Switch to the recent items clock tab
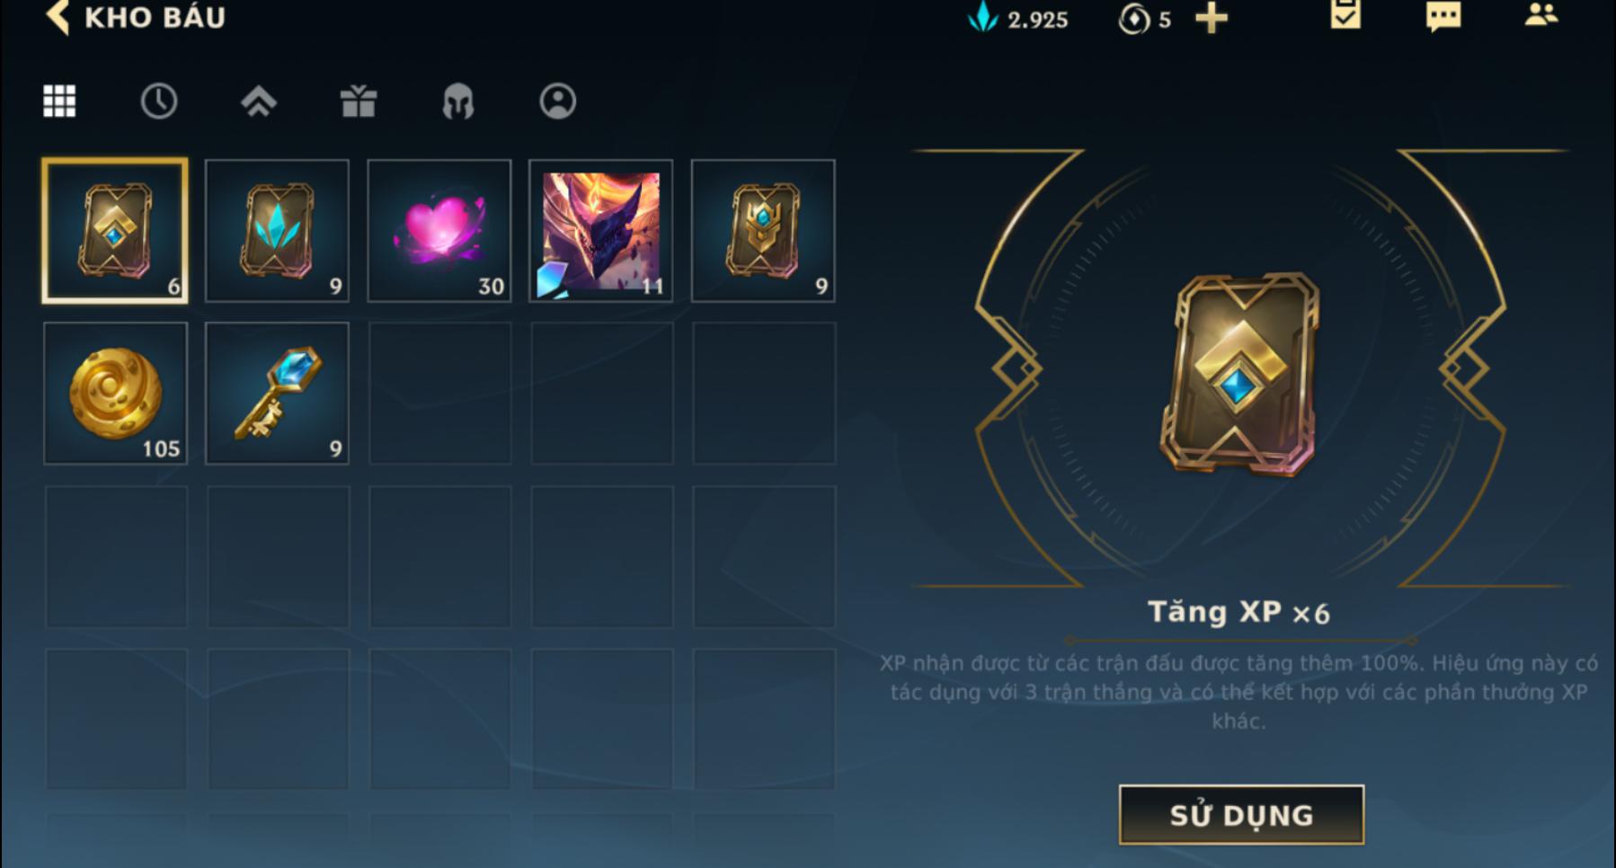The image size is (1616, 868). coord(159,102)
